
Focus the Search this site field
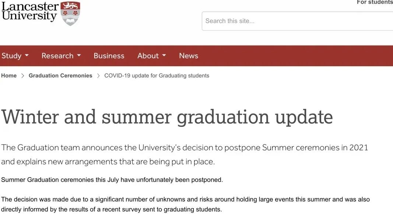coord(297,21)
